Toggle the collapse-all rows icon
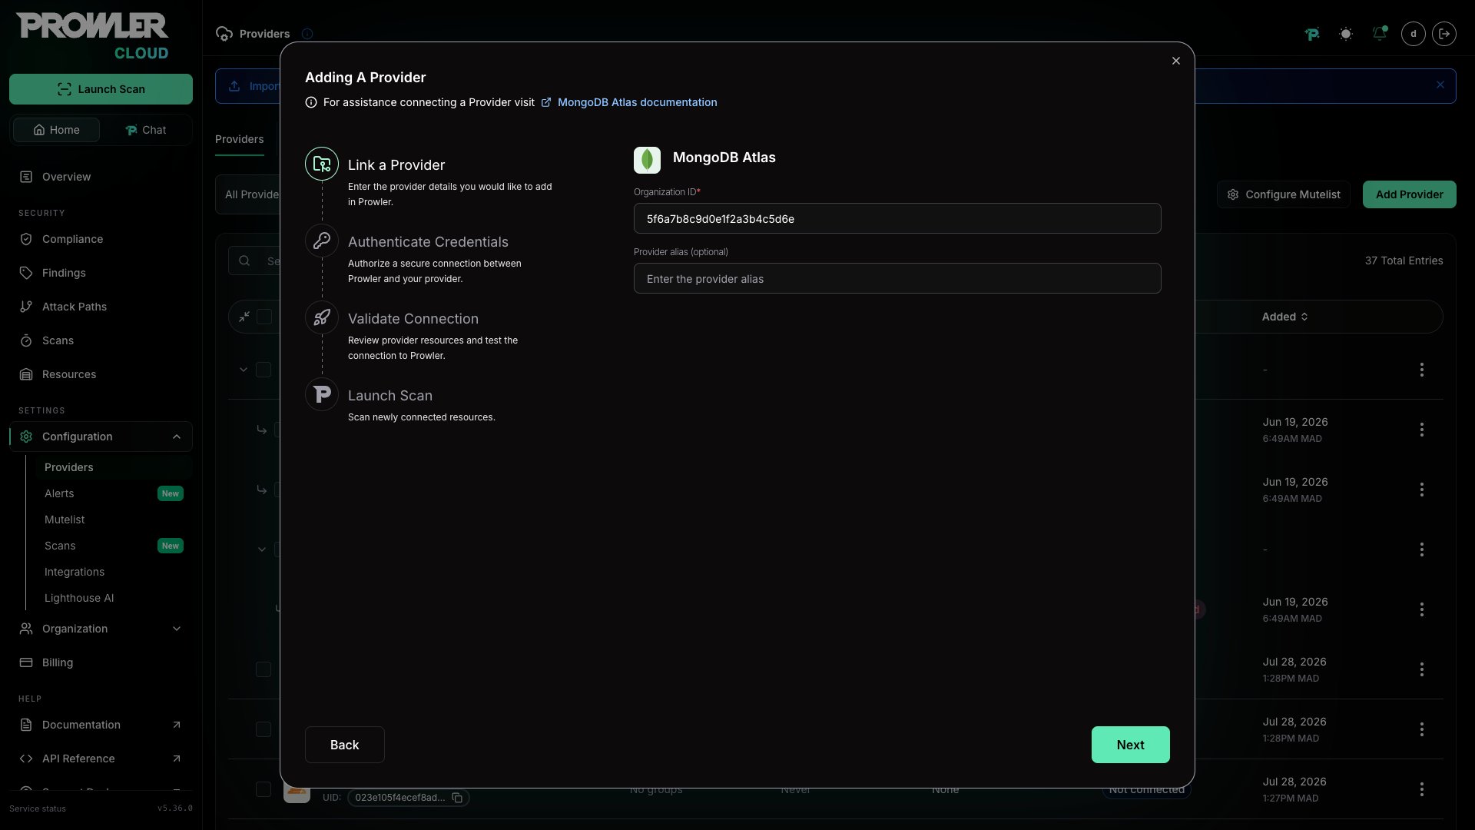Screen dimensions: 1475x830 [x=244, y=317]
